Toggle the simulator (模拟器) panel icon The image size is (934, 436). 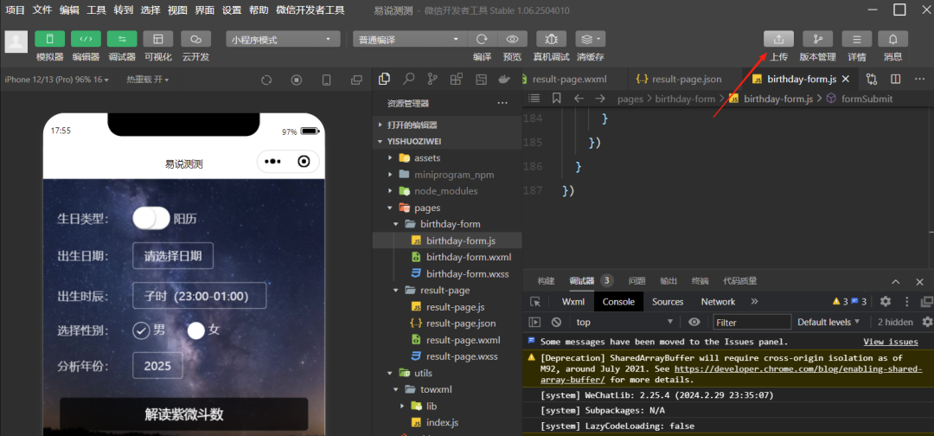click(50, 39)
